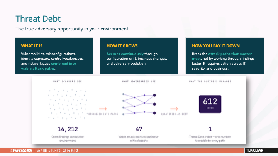Click the scattered dots findings graphic
Screen dimensions: 278x156
pos(67,104)
